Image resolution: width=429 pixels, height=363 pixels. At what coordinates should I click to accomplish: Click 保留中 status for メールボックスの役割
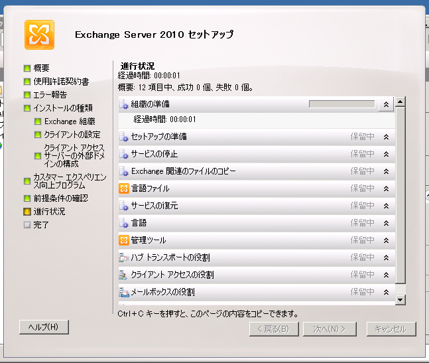(362, 292)
